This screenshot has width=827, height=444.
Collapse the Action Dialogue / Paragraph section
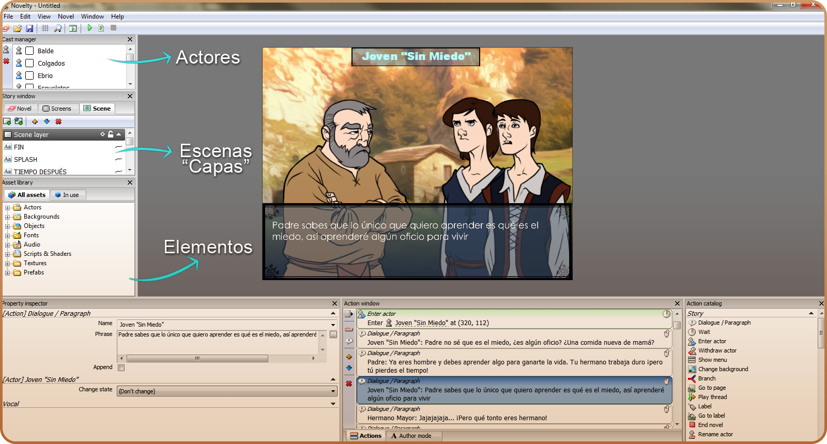click(333, 313)
